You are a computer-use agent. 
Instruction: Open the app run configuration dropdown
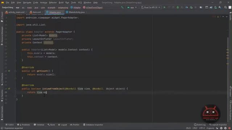tap(132, 7)
